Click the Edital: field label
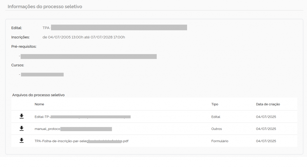Image resolution: width=307 pixels, height=167 pixels. coord(16,28)
